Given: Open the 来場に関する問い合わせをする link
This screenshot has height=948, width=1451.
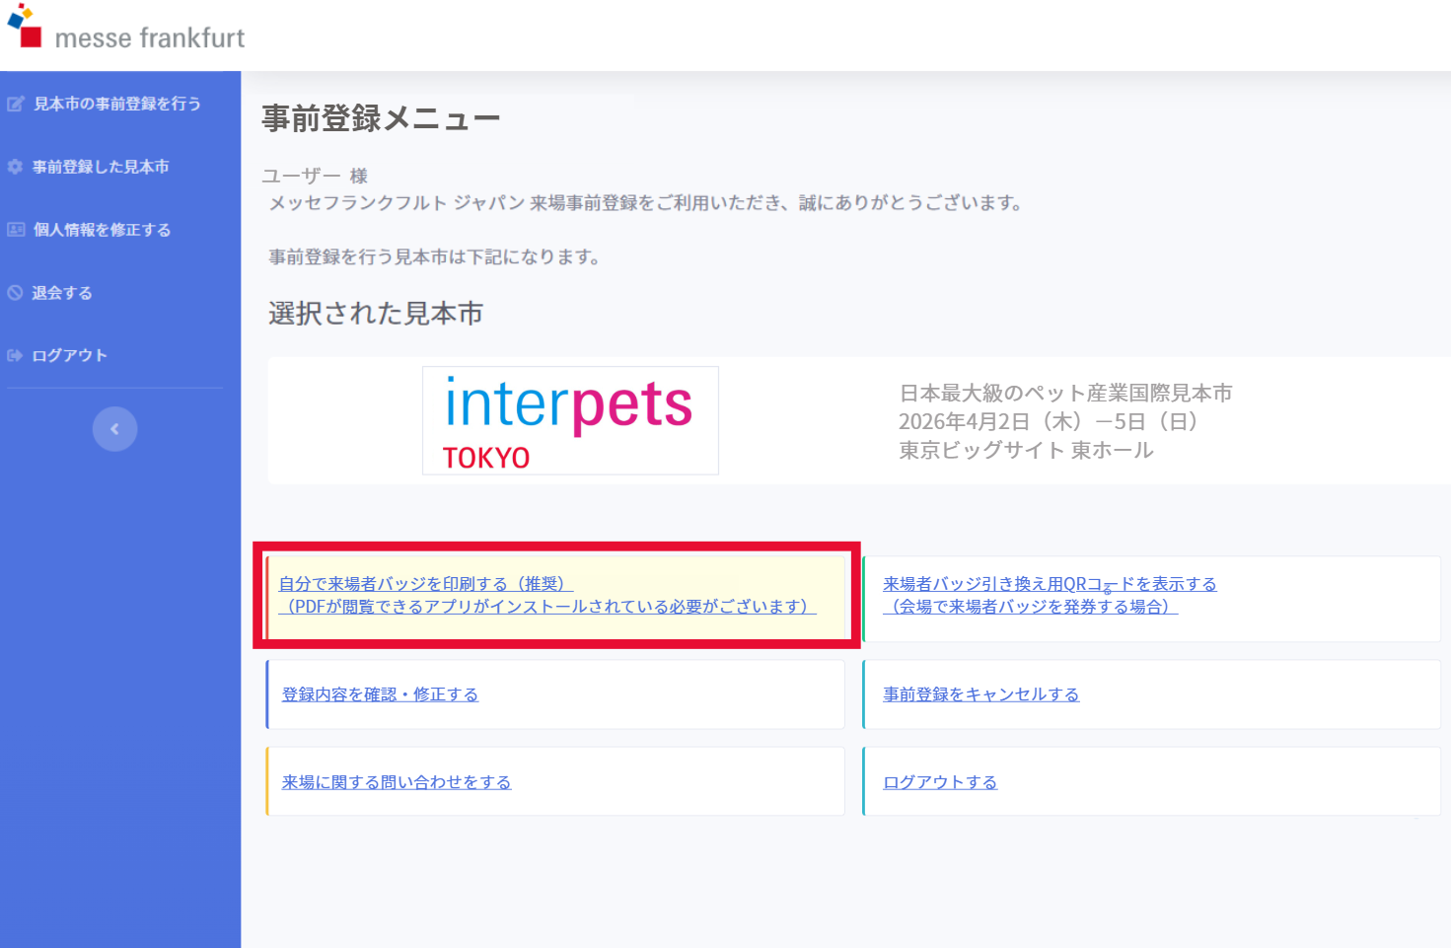Looking at the screenshot, I should [397, 782].
